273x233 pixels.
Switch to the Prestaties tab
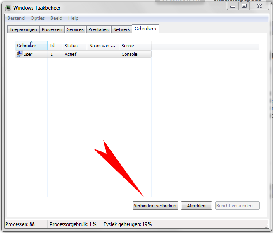tap(98, 29)
